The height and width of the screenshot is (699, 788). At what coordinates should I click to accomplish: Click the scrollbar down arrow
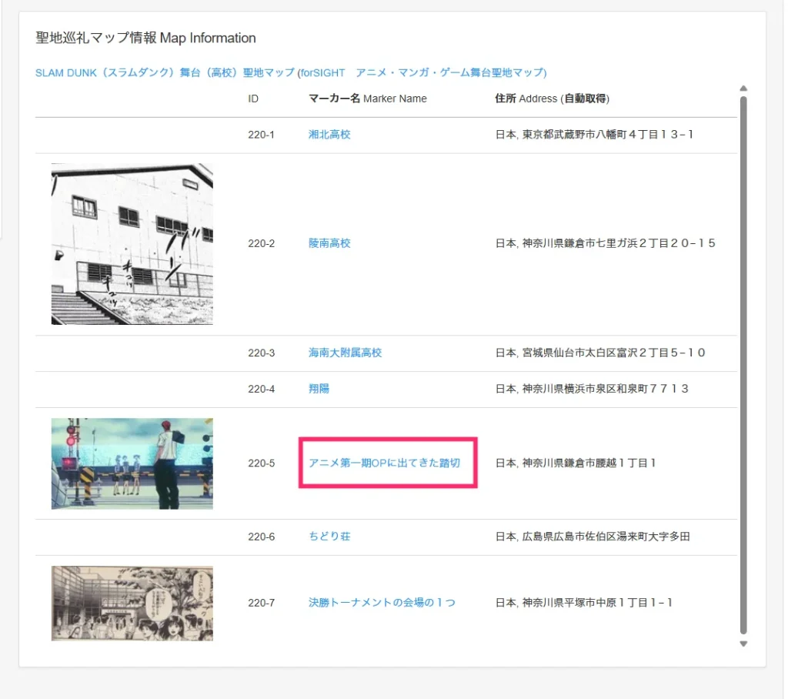743,644
